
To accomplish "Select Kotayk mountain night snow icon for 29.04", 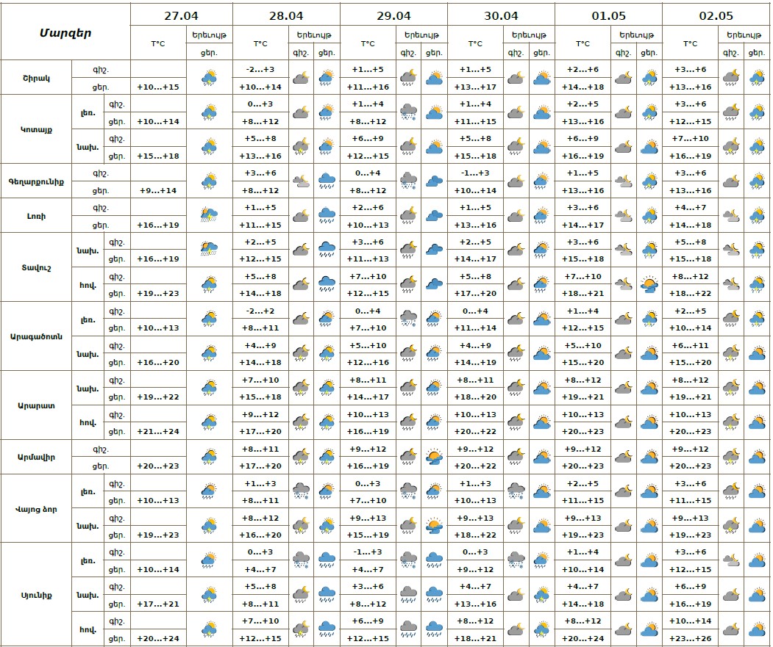I will click(x=408, y=112).
